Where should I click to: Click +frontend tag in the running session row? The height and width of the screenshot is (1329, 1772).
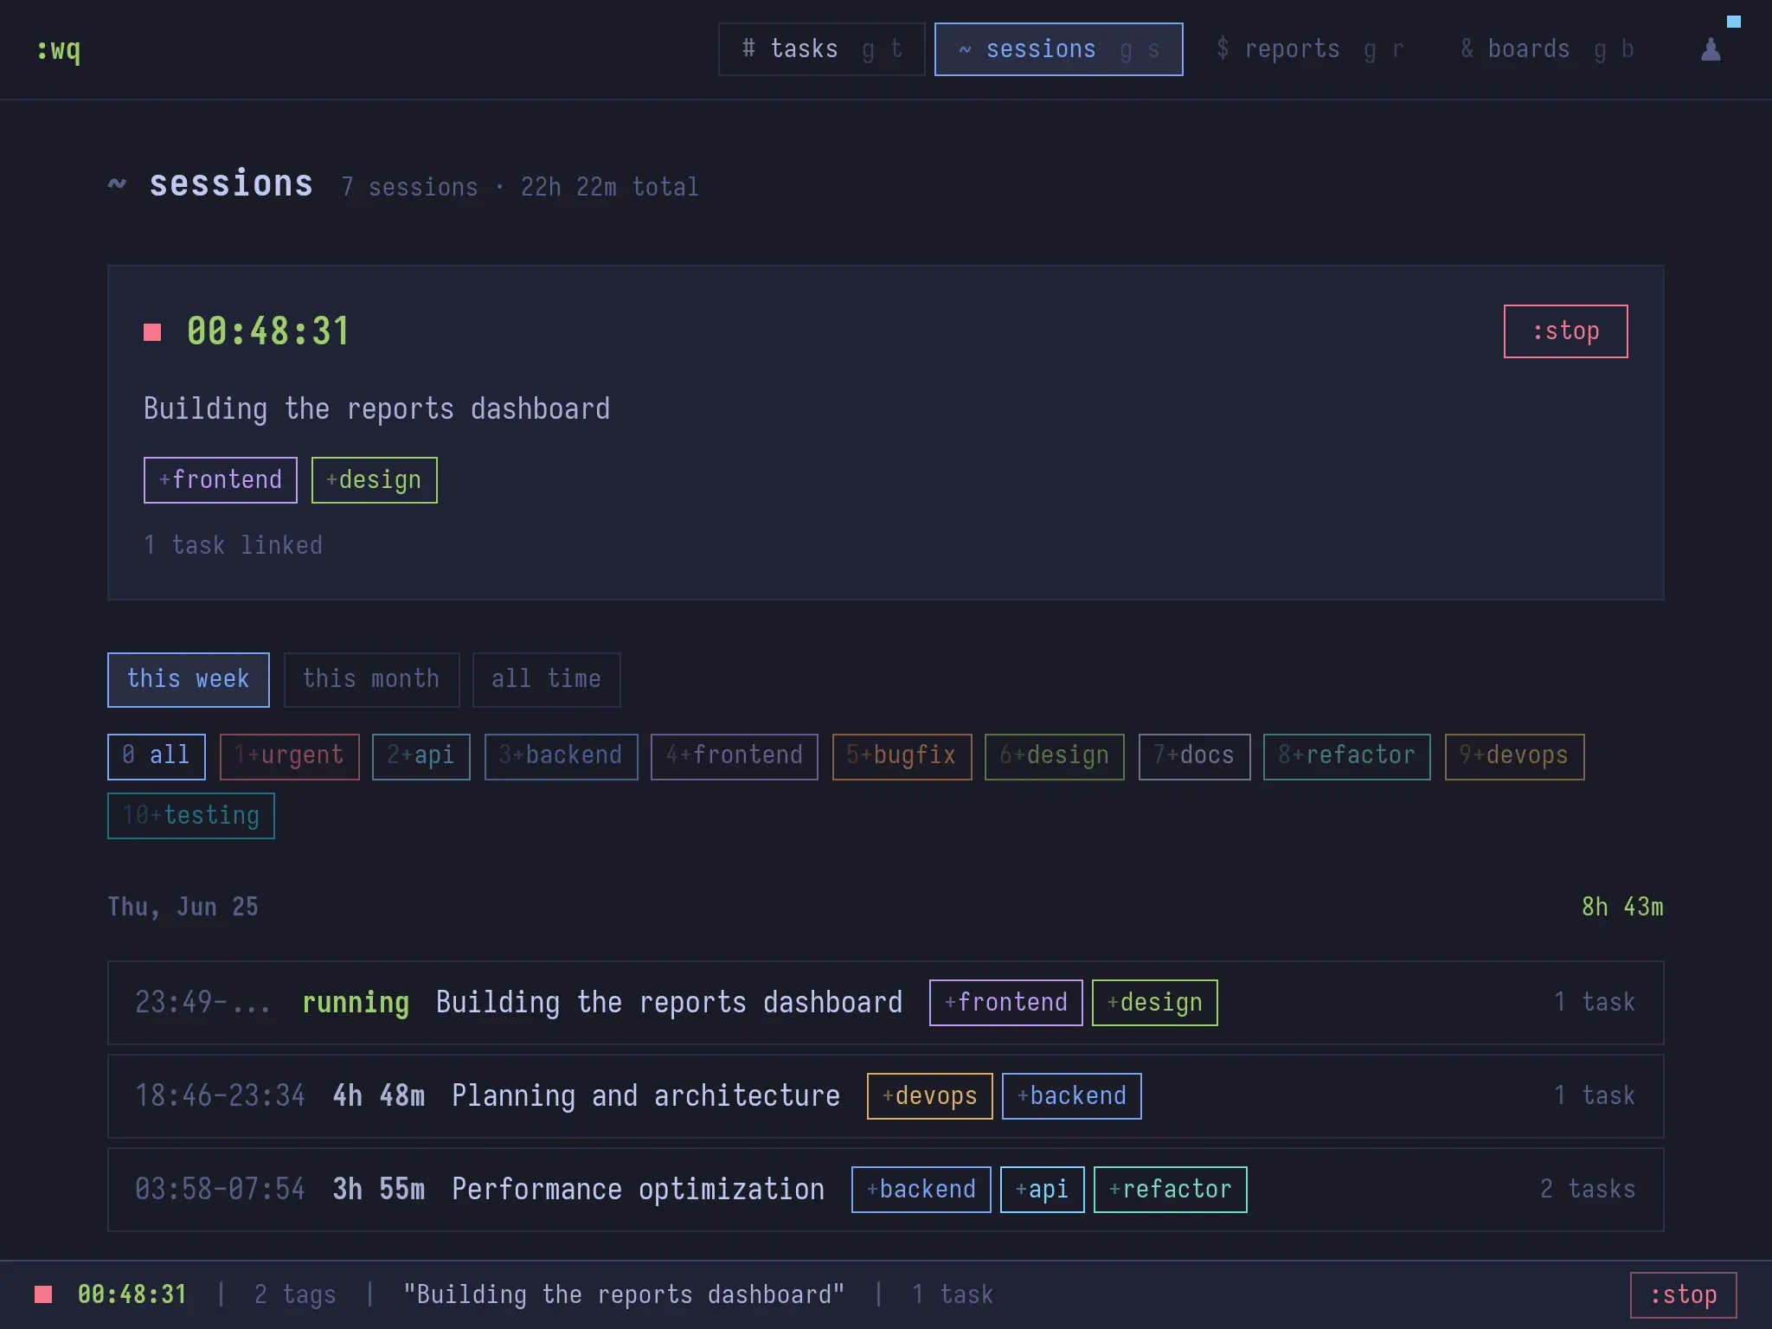click(x=1005, y=1003)
